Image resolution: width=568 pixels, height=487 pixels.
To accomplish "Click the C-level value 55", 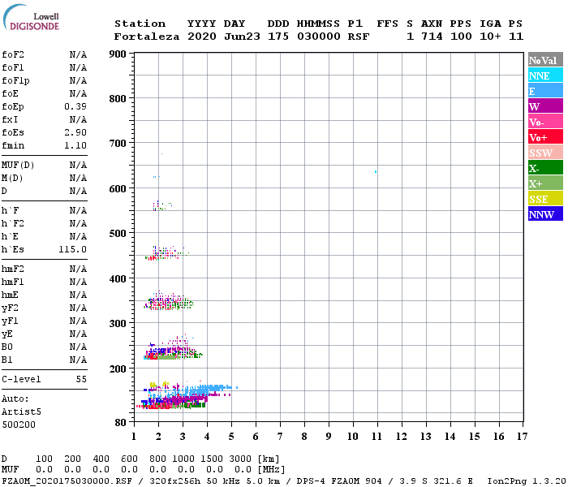I will (81, 379).
